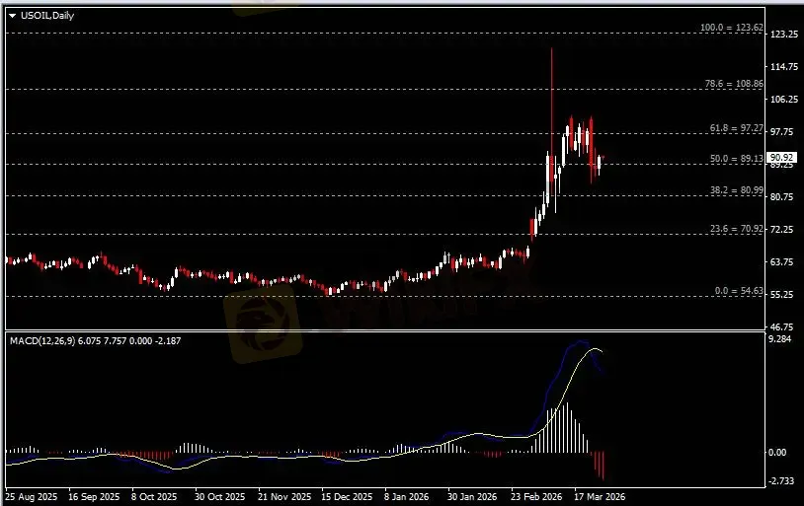Screen dimensions: 804x506
Task: Select the Fibonacci label '100.0 = 123.62'
Action: click(732, 28)
